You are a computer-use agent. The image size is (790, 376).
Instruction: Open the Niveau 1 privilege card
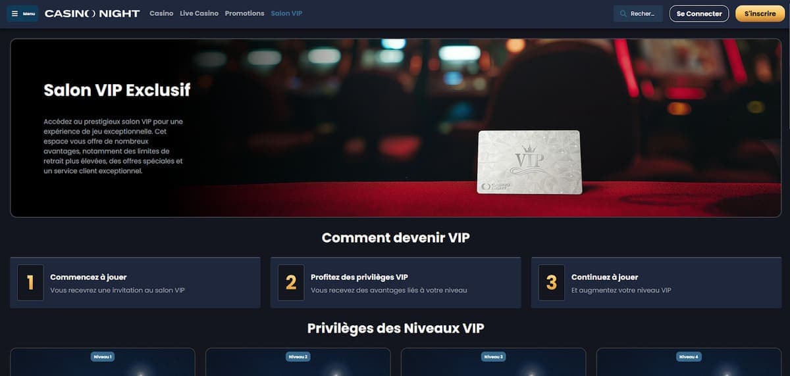[103, 362]
